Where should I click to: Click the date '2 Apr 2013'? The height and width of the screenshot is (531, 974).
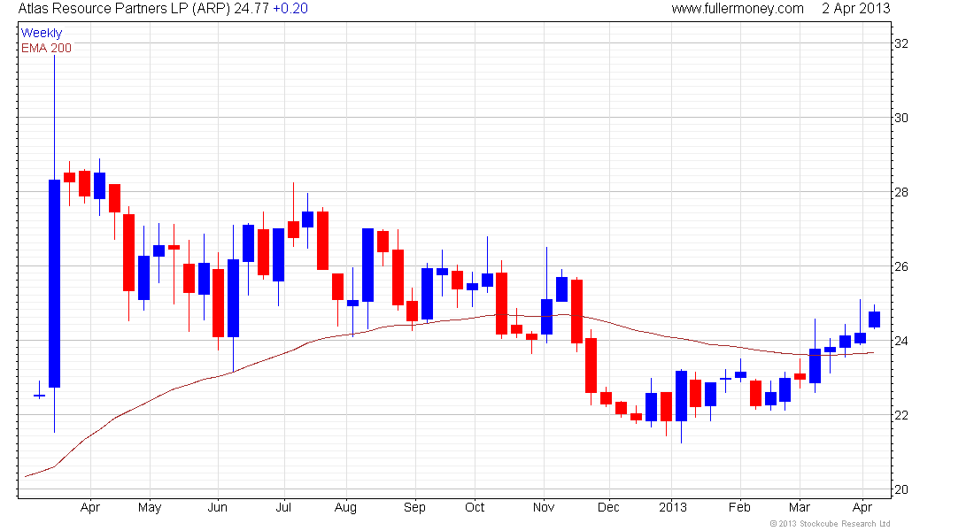[856, 9]
